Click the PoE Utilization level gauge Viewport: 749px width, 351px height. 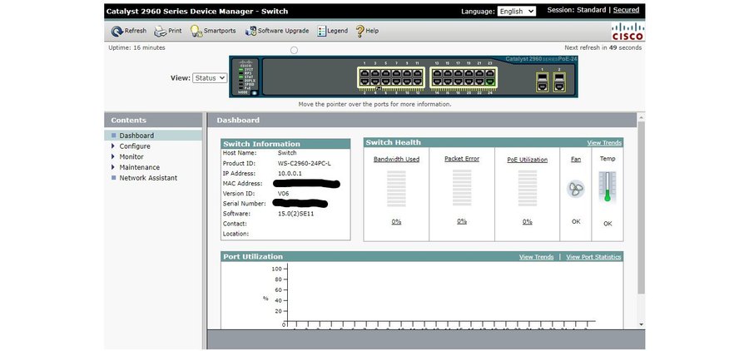coord(528,188)
